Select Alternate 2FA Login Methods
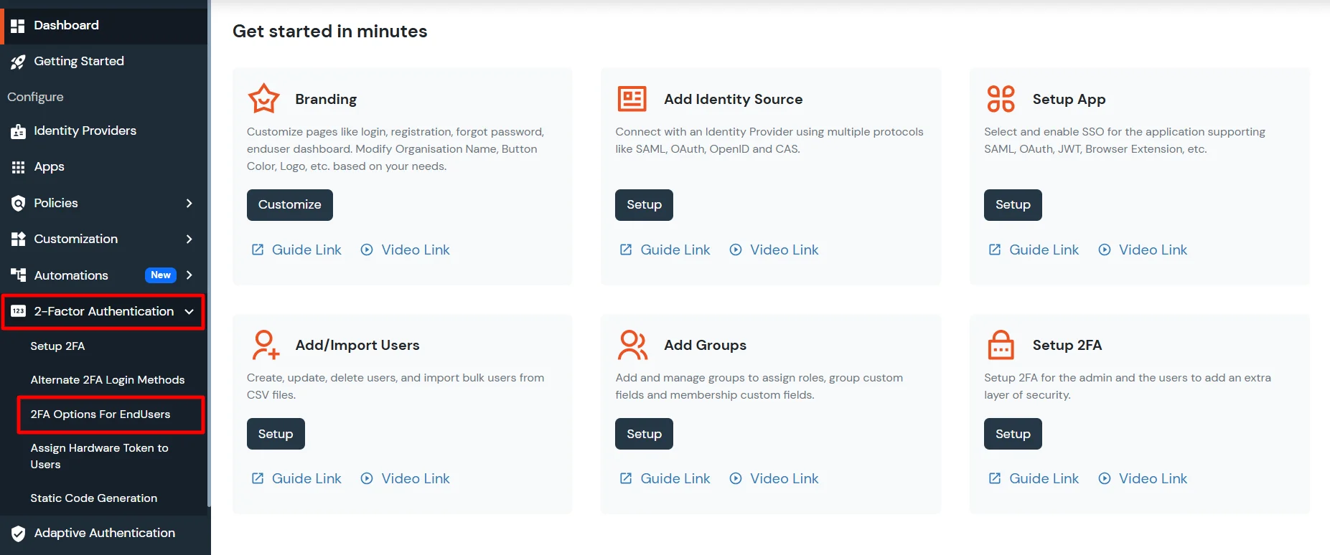This screenshot has width=1330, height=555. [108, 379]
